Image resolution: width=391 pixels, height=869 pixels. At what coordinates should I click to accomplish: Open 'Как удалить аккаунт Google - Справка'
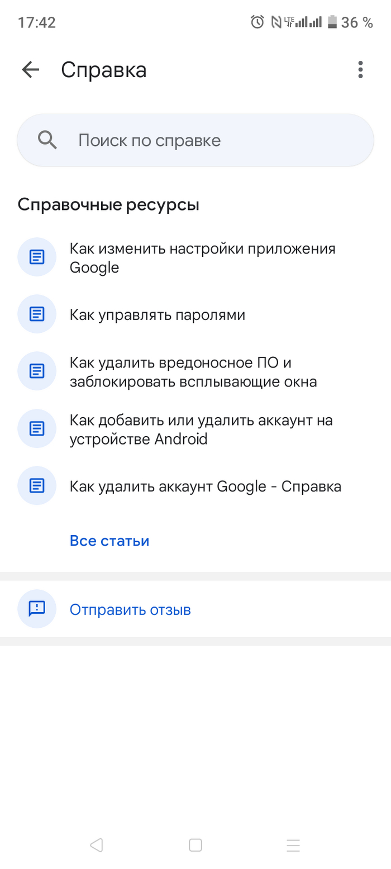(205, 486)
